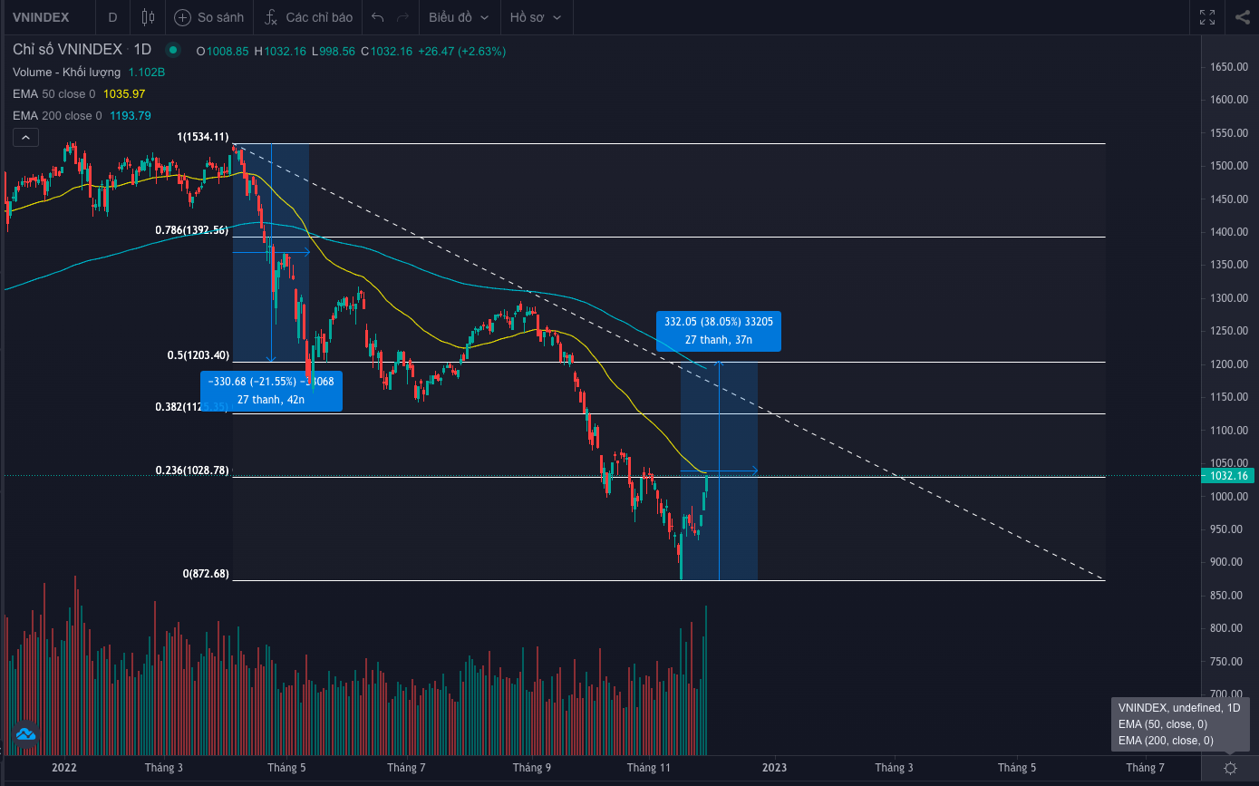
Task: Toggle the green market status dot
Action: [173, 51]
